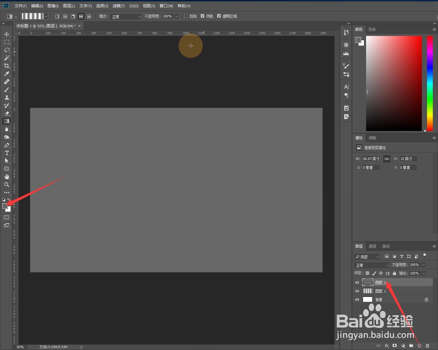Select the History Brush tool
438x350 pixels.
pos(7,105)
